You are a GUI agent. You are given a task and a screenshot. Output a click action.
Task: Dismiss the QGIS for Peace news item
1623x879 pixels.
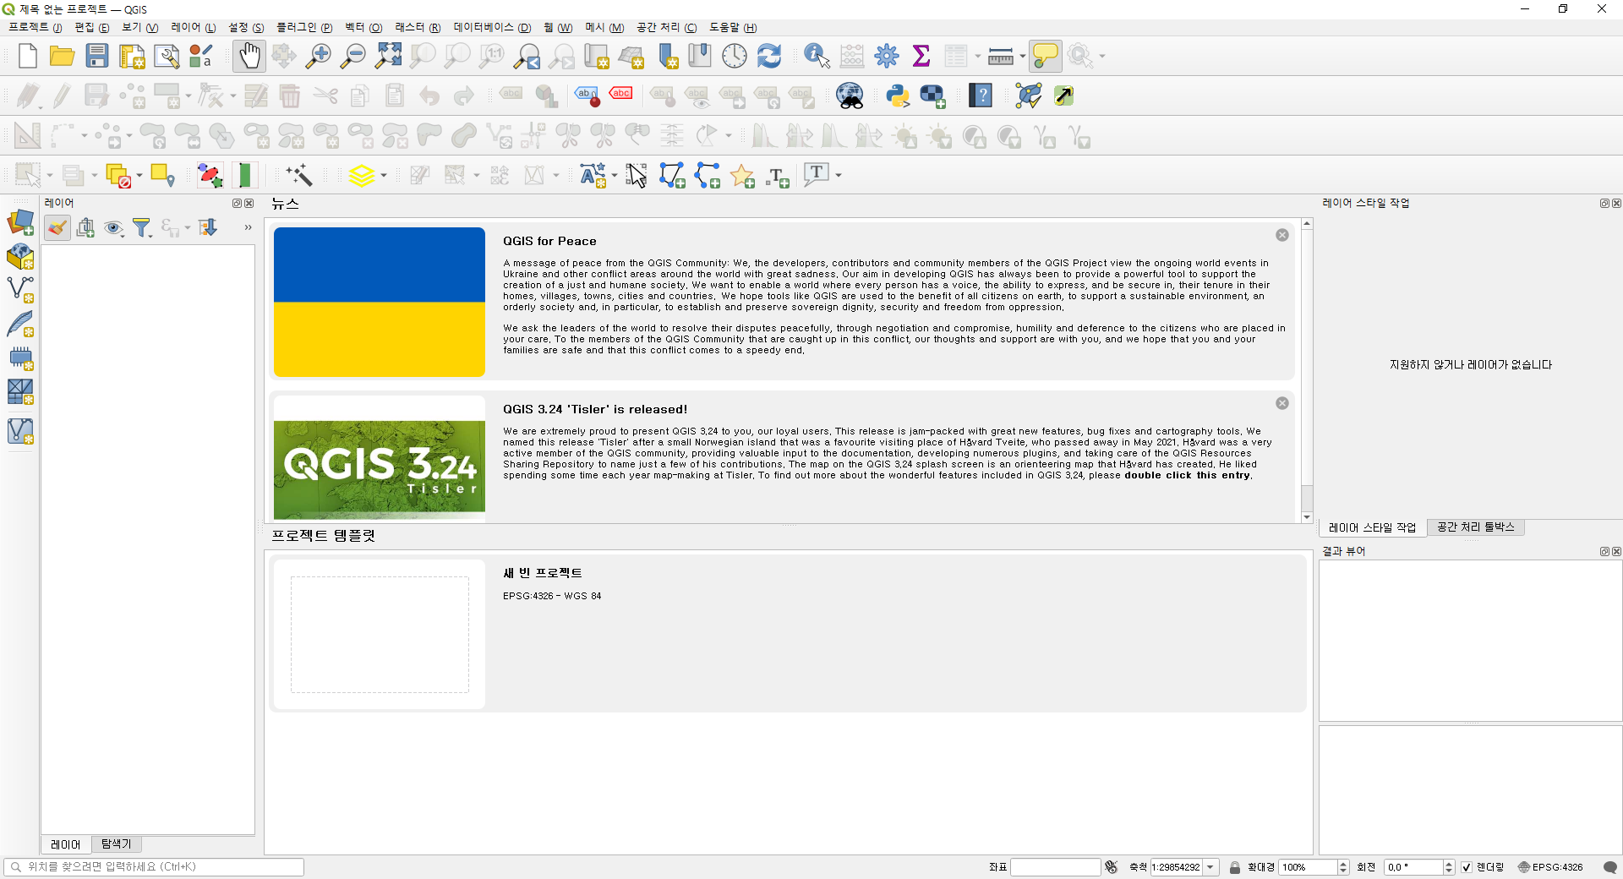coord(1282,235)
